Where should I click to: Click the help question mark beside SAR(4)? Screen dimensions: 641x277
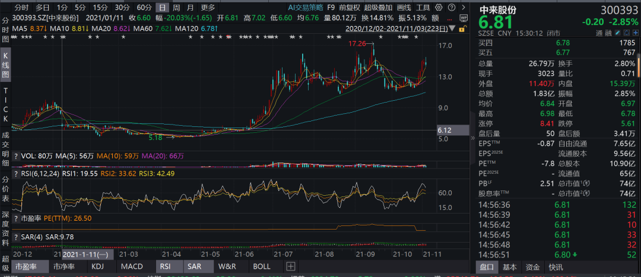coord(16,237)
